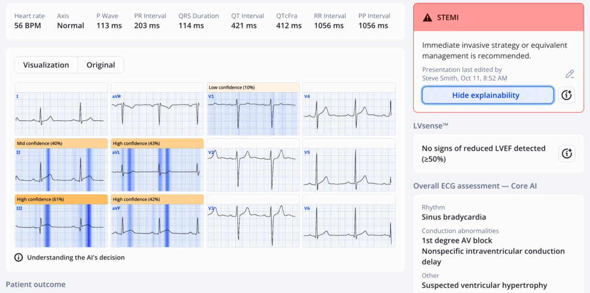Open lead aVF High confidence (42%) tracing
Viewport: 590px width, 293px height.
[x=157, y=225]
